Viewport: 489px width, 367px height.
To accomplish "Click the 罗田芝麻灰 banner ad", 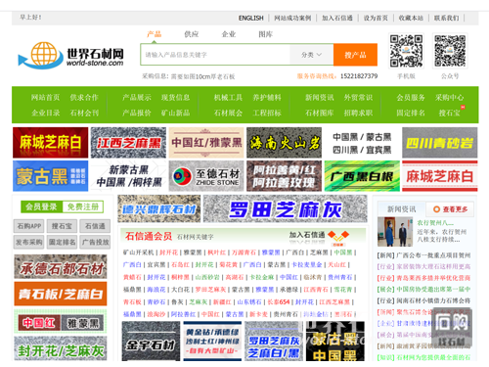I will coord(285,208).
